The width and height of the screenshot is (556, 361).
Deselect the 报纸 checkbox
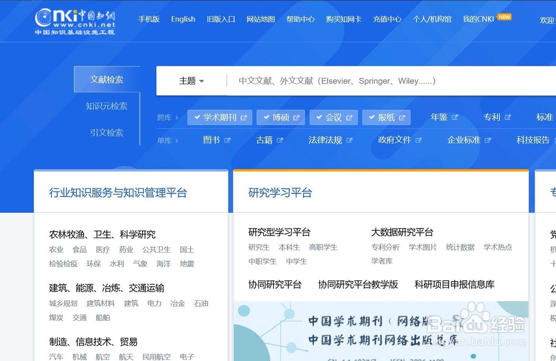371,117
